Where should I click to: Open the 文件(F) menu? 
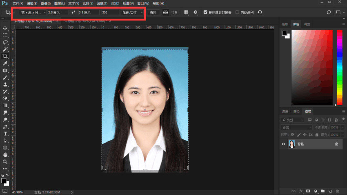pos(18,4)
